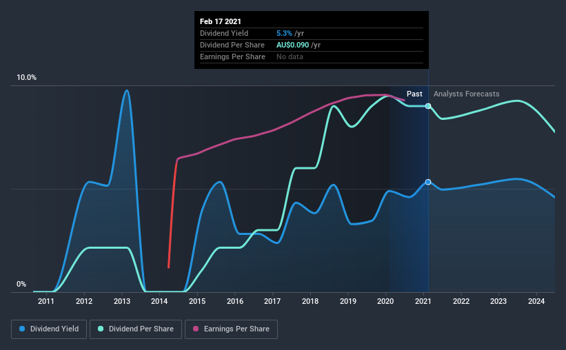Viewport: 566px width, 350px height.
Task: Toggle the Dividend Per Share legend button
Action: click(x=136, y=329)
